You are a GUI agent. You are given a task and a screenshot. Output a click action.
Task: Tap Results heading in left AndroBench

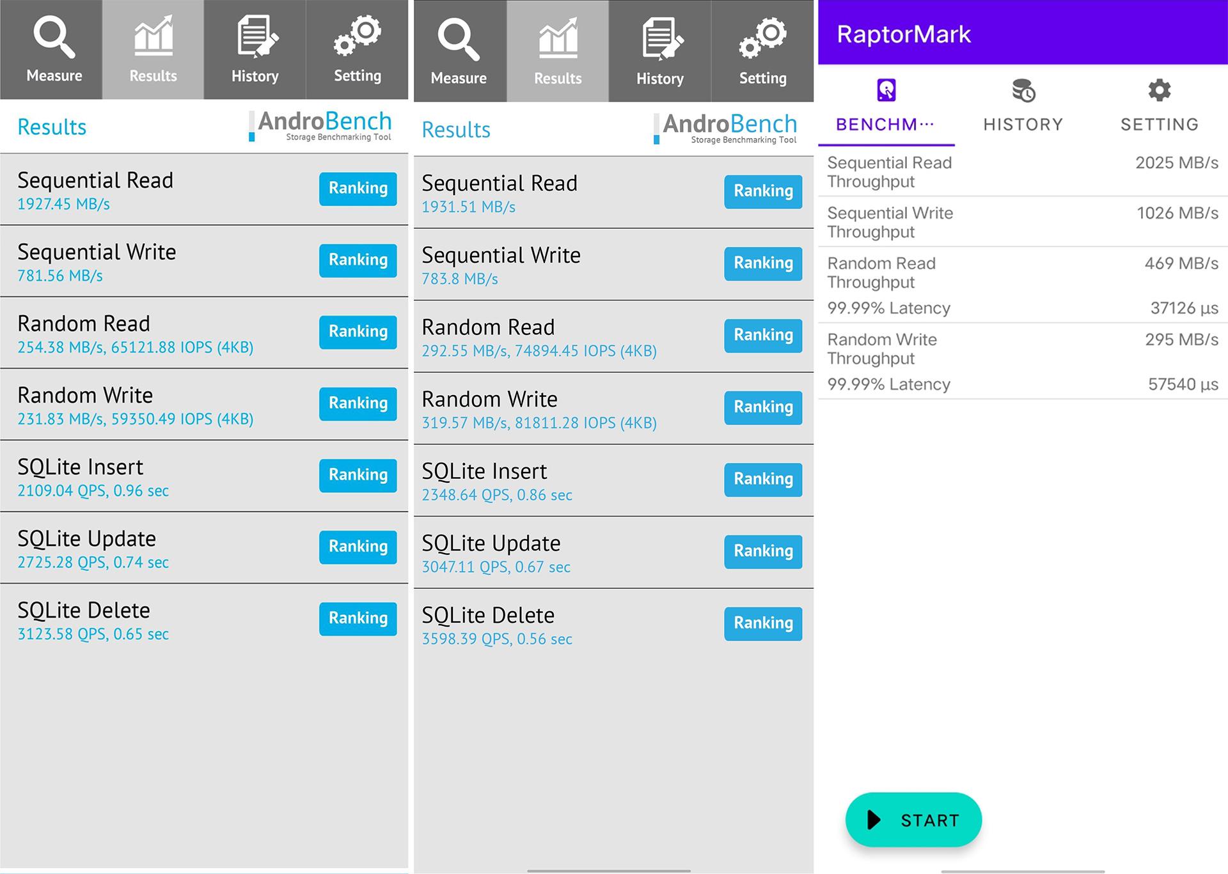(x=52, y=127)
